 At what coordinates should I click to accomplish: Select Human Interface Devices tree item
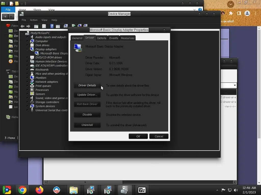(51, 61)
